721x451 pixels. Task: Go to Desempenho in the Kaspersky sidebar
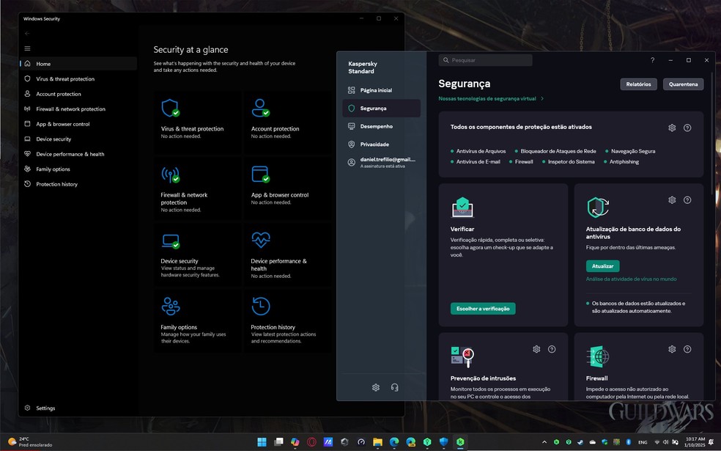(376, 126)
